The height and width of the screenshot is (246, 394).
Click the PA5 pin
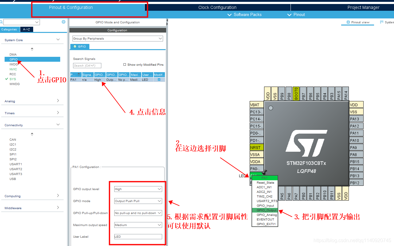tap(282, 193)
